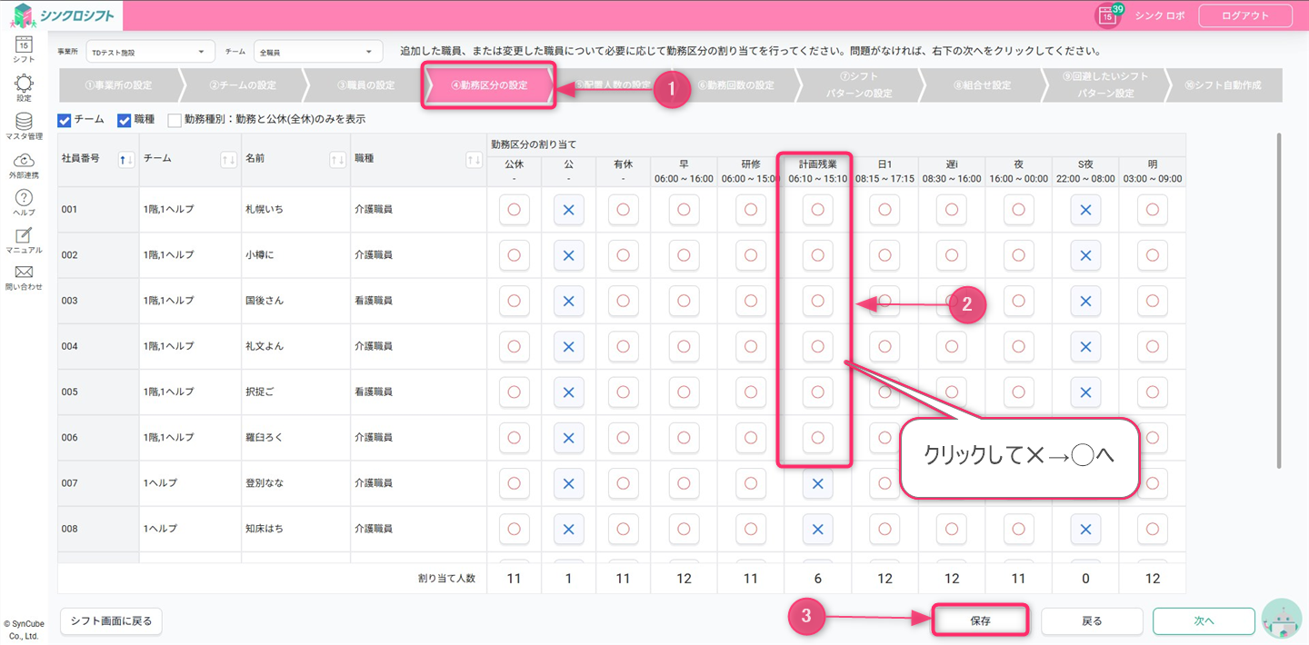
Task: Click the name 国後さん
Action: tap(265, 301)
